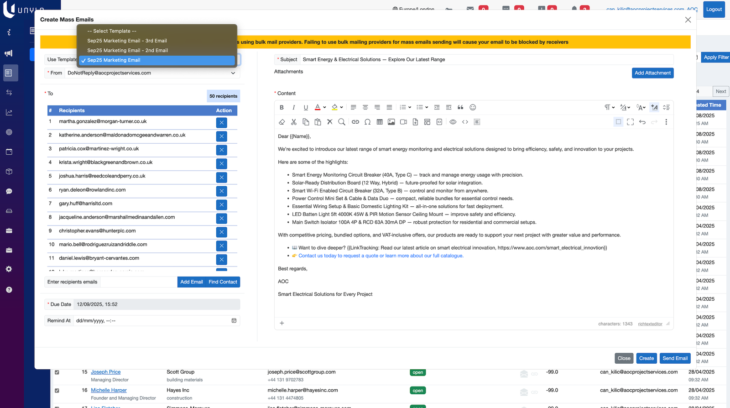Insert a video into the email

pyautogui.click(x=403, y=122)
